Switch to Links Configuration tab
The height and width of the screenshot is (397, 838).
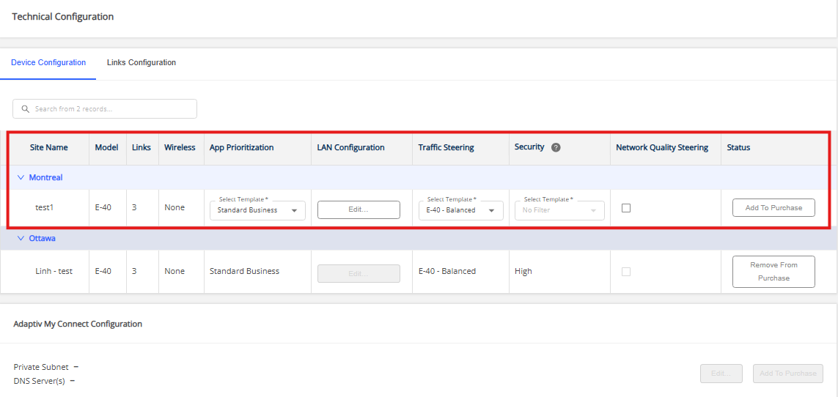[x=141, y=62]
